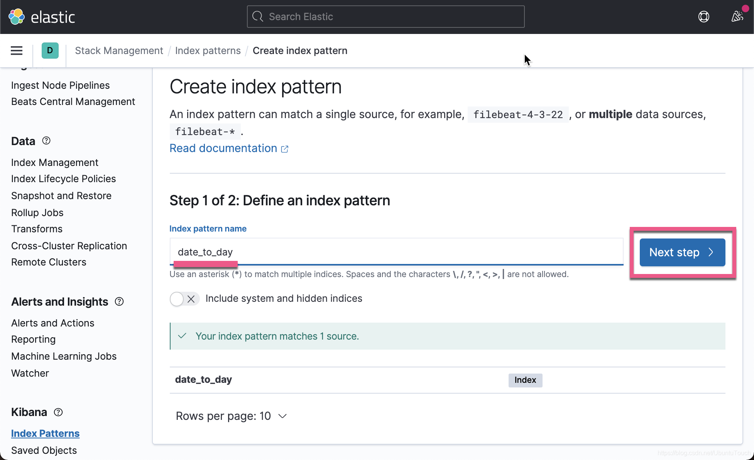Viewport: 754px width, 460px height.
Task: Click the magnifier icon in Search Elastic
Action: coord(257,17)
